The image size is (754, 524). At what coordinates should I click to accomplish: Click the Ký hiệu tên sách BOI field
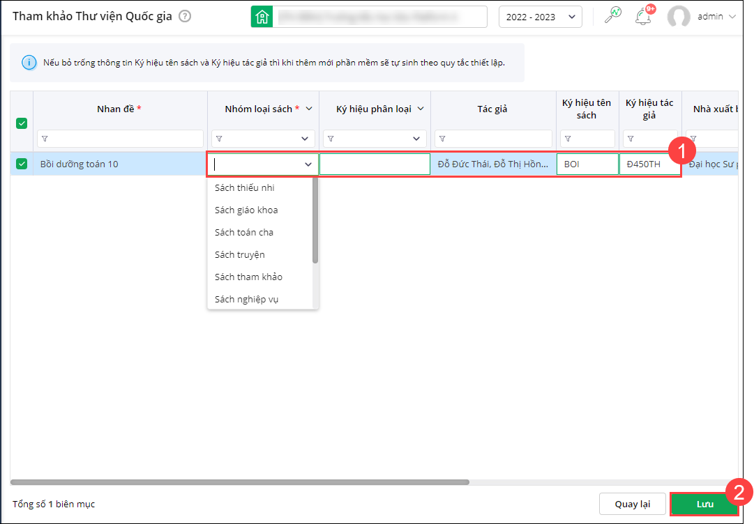click(587, 164)
